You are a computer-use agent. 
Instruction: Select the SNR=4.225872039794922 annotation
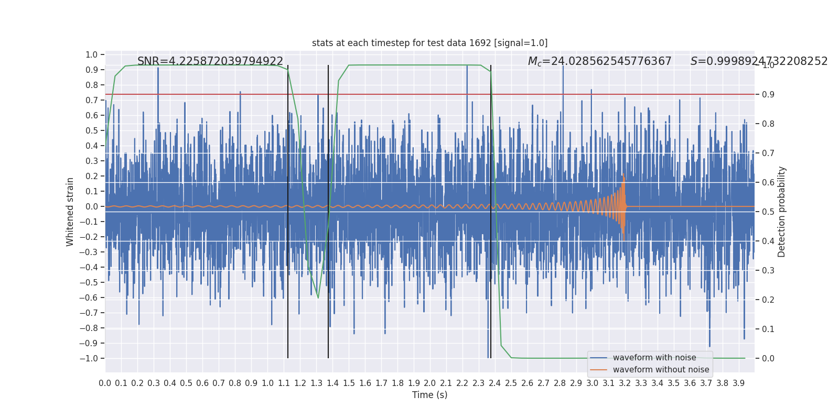point(210,61)
